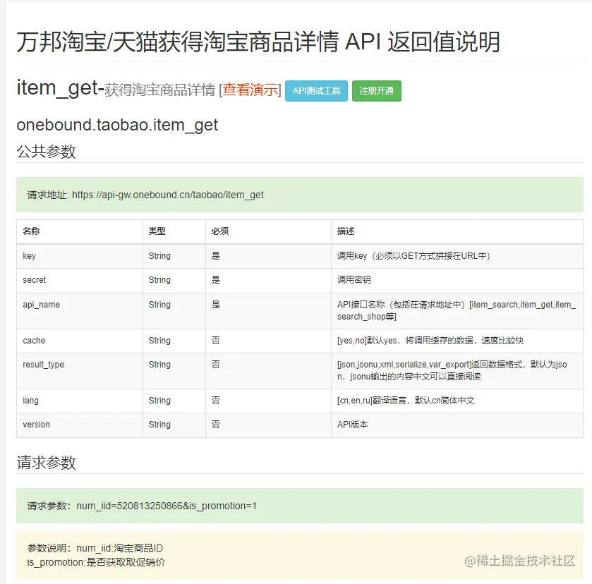Select the description 调用key（必须以GET方式拼接在URL中）
592x584 pixels.
coord(414,256)
